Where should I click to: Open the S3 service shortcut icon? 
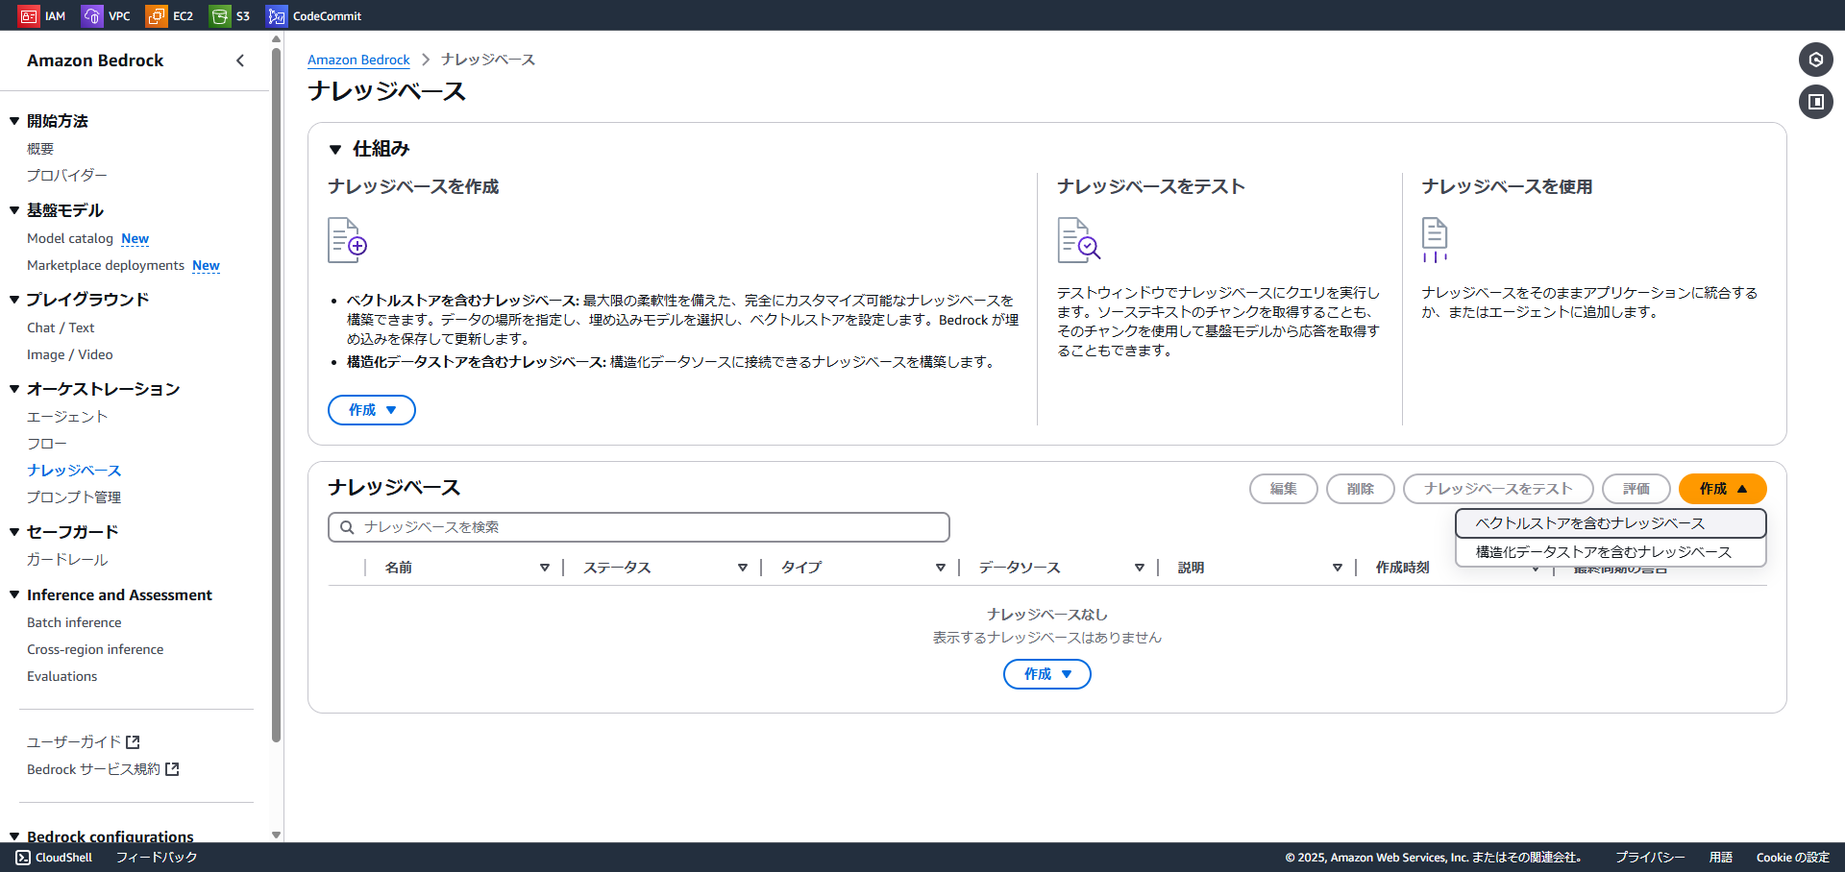tap(220, 15)
